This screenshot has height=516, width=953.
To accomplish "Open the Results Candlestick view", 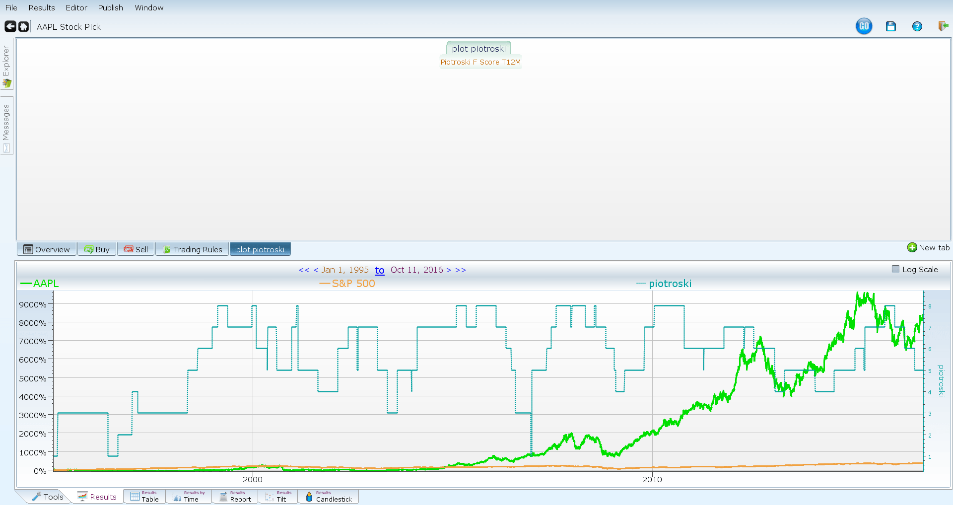I will coord(328,497).
